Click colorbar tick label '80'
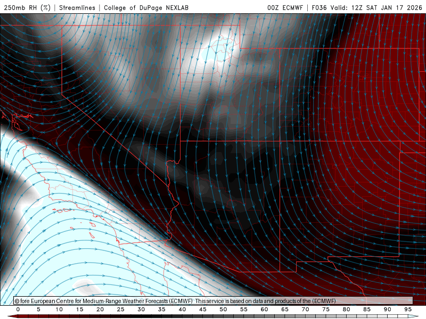The width and height of the screenshot is (426, 319). point(347,309)
